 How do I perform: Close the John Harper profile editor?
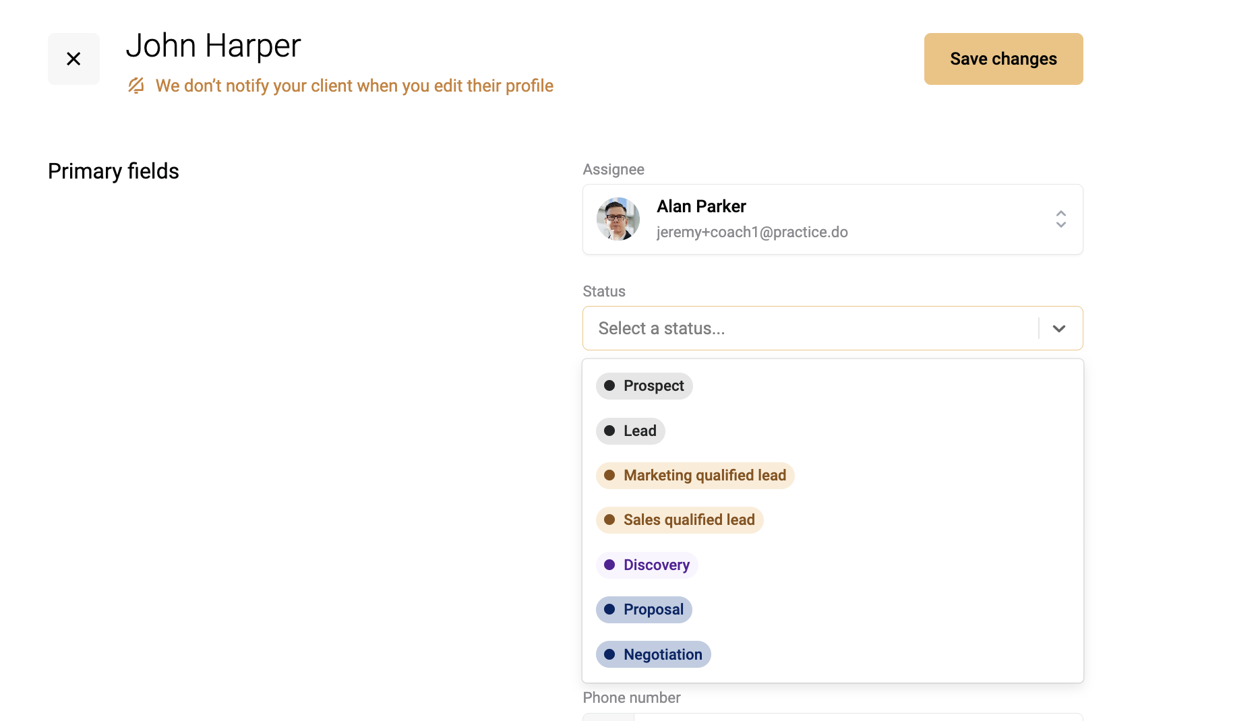point(73,59)
